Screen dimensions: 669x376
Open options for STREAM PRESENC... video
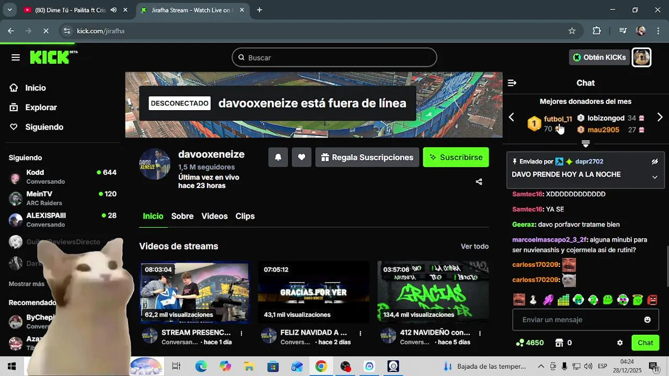pyautogui.click(x=241, y=333)
